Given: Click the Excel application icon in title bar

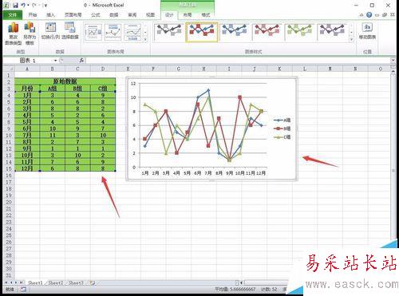Looking at the screenshot, I should (6, 5).
